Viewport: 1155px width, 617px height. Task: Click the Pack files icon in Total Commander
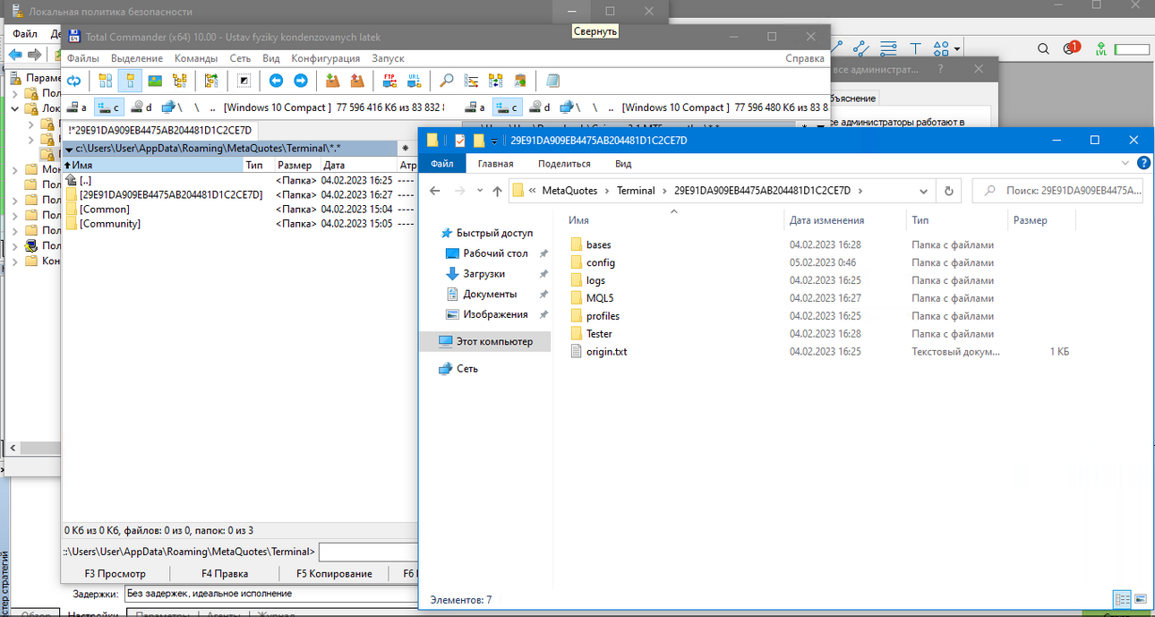332,81
